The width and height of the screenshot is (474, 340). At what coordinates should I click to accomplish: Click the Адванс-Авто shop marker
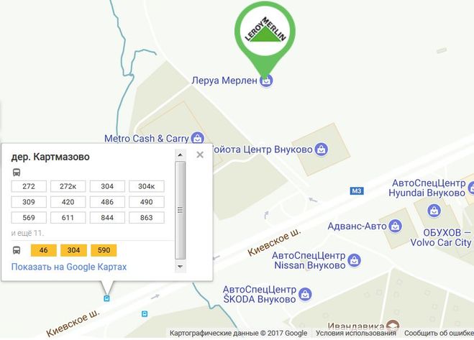tap(395, 226)
